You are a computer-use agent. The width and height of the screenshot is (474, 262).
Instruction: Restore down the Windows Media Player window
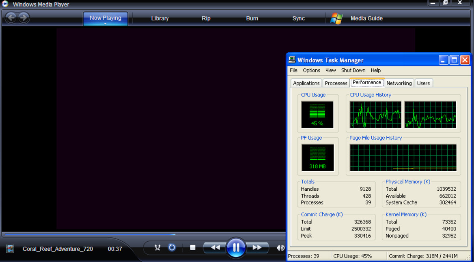445,3
